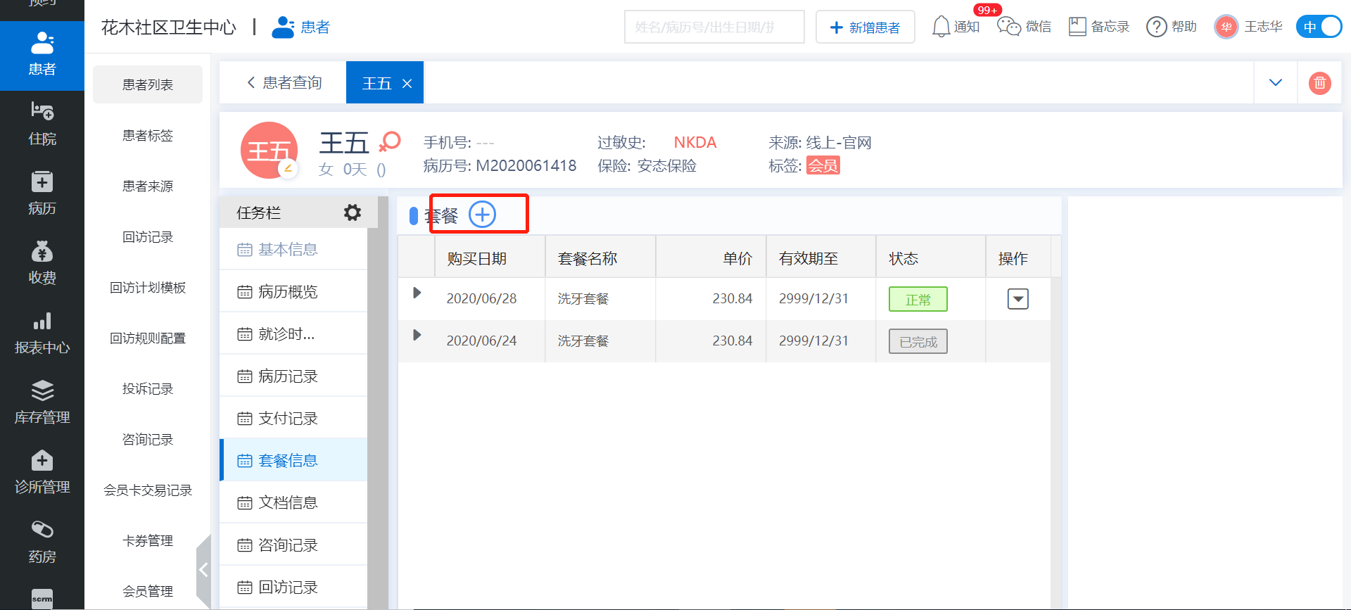1351x610 pixels.
Task: Open 患者标签 in the side menu
Action: click(x=148, y=135)
